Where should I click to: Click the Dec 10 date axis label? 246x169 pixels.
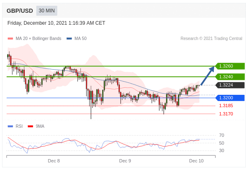point(196,161)
